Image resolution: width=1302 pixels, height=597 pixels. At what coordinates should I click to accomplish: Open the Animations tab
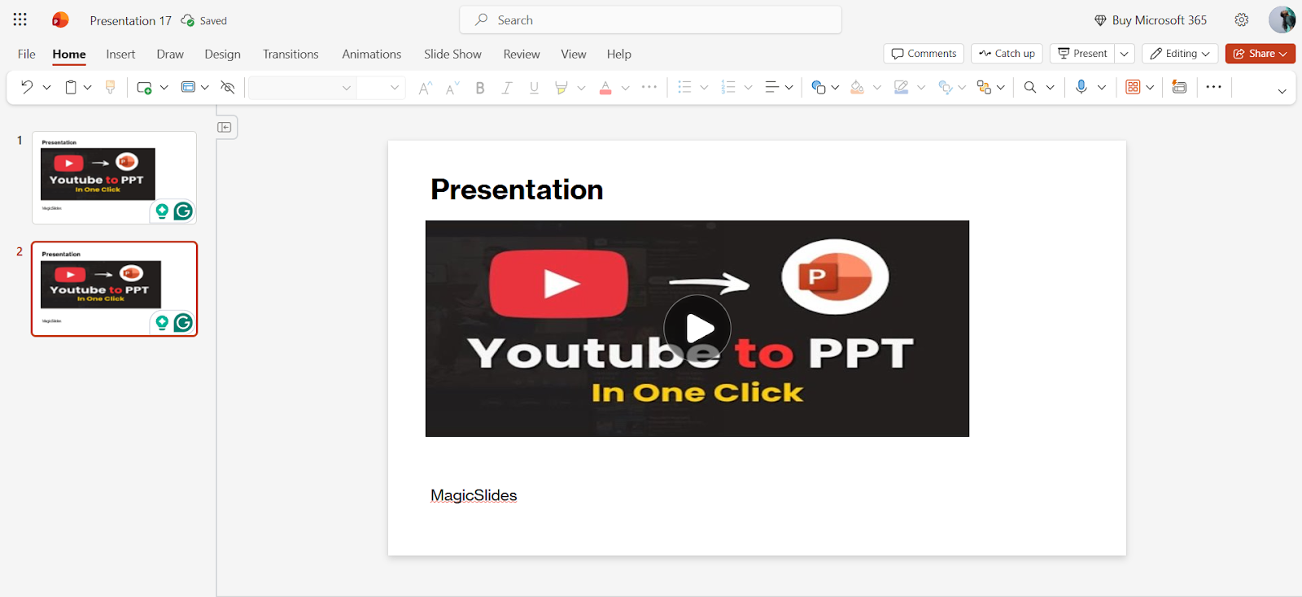point(372,54)
